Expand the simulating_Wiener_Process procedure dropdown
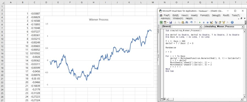Viewport: 247px width, 102px height. coord(243,27)
